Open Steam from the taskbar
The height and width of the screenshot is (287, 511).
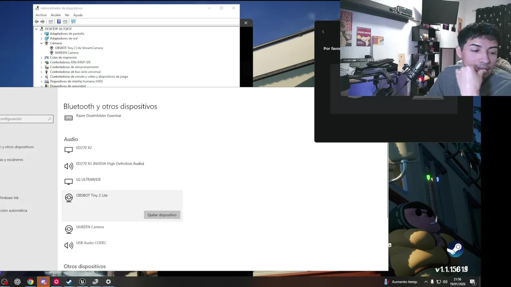pos(69,282)
